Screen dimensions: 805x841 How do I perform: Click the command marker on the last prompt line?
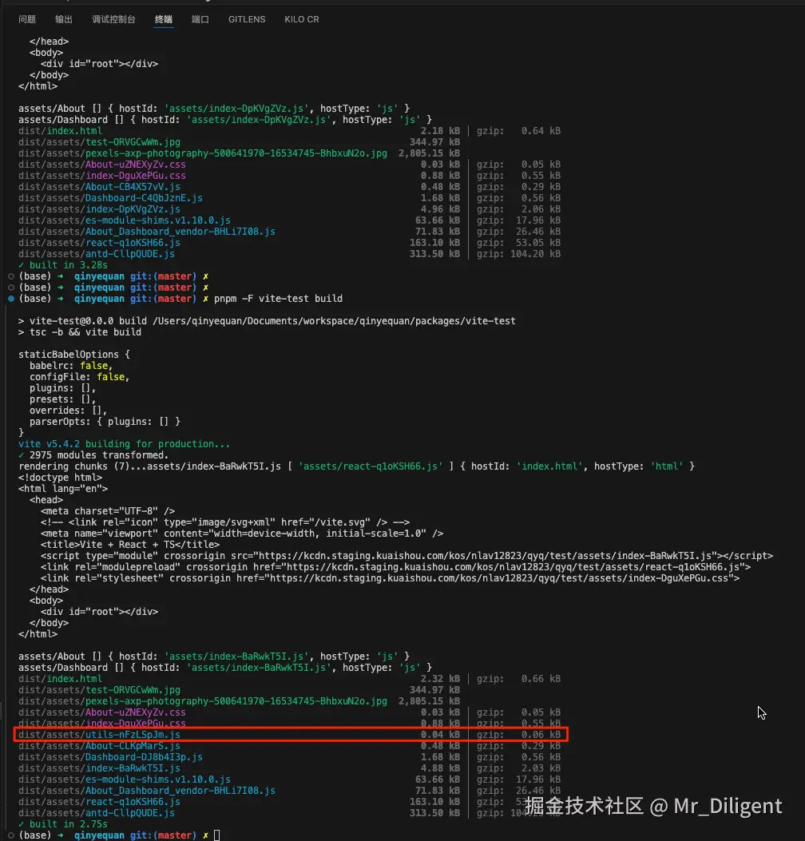(10, 835)
